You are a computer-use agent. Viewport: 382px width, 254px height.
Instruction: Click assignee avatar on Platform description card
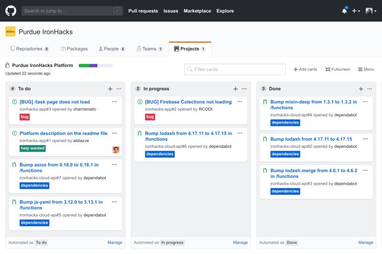[x=116, y=150]
